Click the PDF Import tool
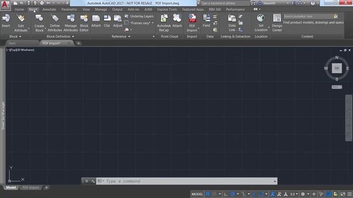Viewport: 353px width, 198px height. [192, 23]
